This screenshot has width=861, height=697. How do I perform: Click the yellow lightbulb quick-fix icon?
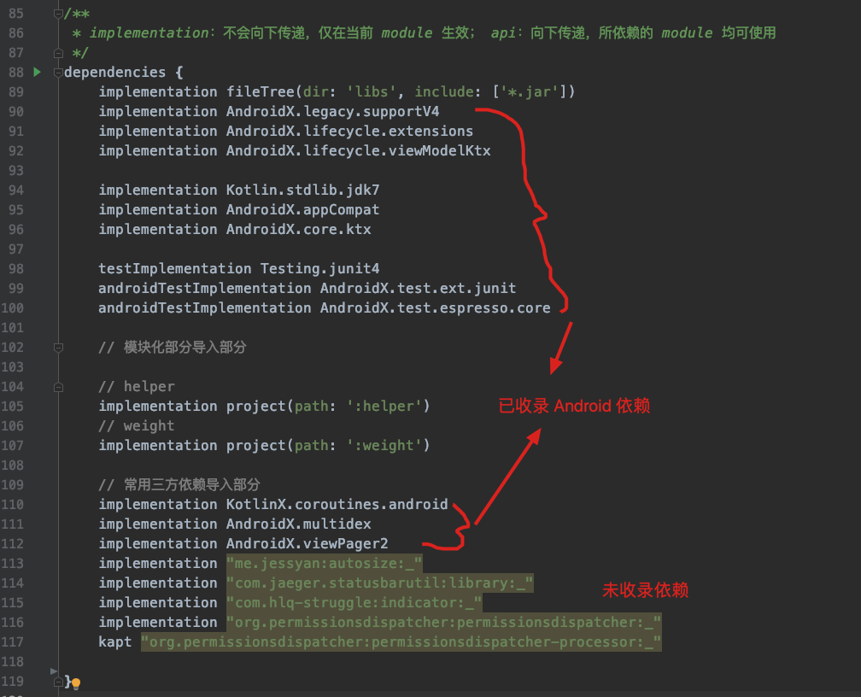pyautogui.click(x=76, y=684)
